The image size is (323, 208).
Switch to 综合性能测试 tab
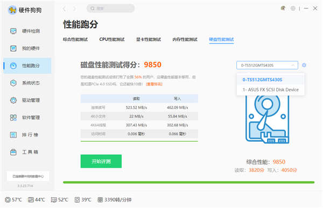[75, 39]
